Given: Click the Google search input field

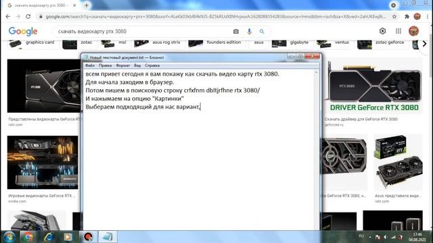Looking at the screenshot, I should pyautogui.click(x=143, y=32).
